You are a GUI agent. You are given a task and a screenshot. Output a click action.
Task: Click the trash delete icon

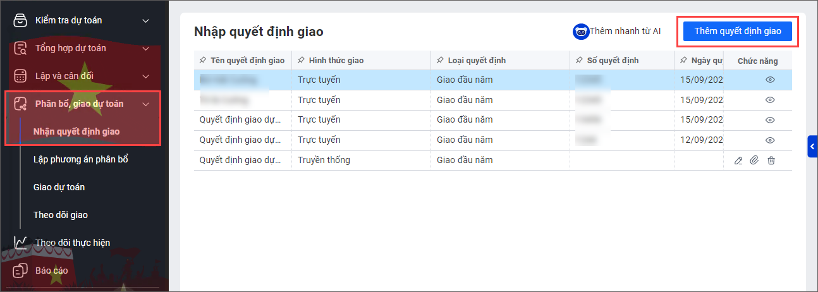pos(771,161)
